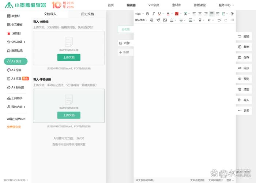The image size is (256, 183).
Task: Expand font color dropdown arrow
Action: click(172, 14)
